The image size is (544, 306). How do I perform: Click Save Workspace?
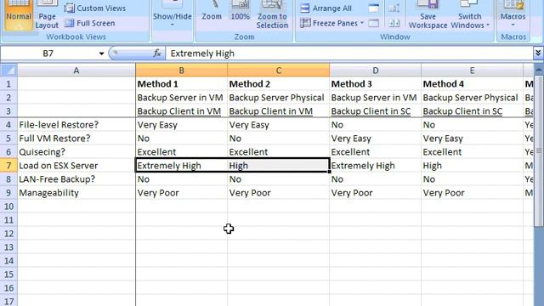click(428, 15)
